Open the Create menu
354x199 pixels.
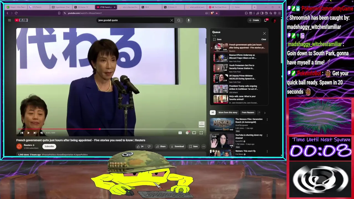pos(254,20)
